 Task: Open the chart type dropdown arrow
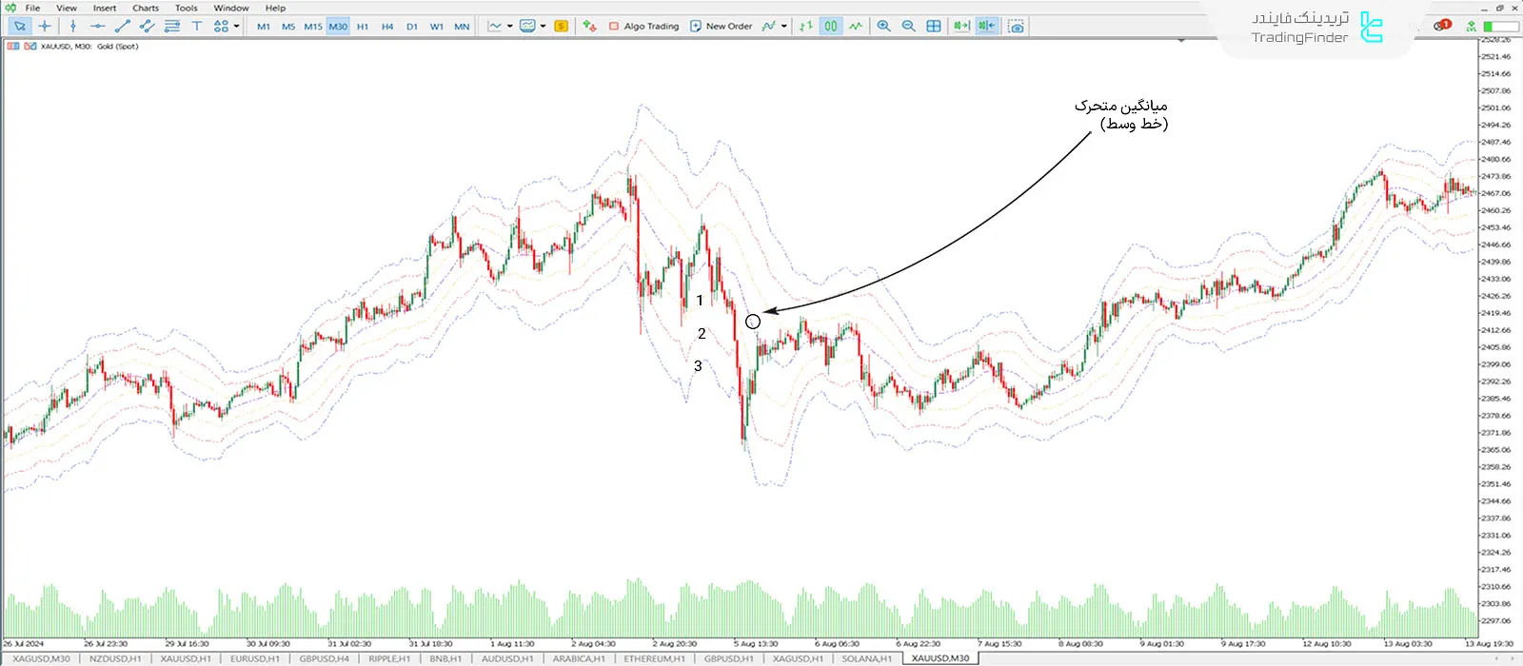(510, 26)
